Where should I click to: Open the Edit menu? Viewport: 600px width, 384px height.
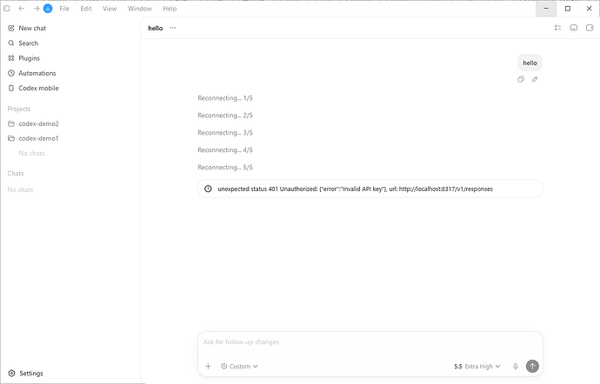pos(86,9)
